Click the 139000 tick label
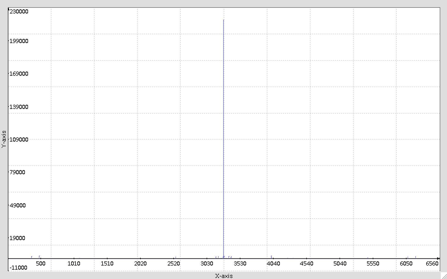447x279 pixels. coord(19,107)
